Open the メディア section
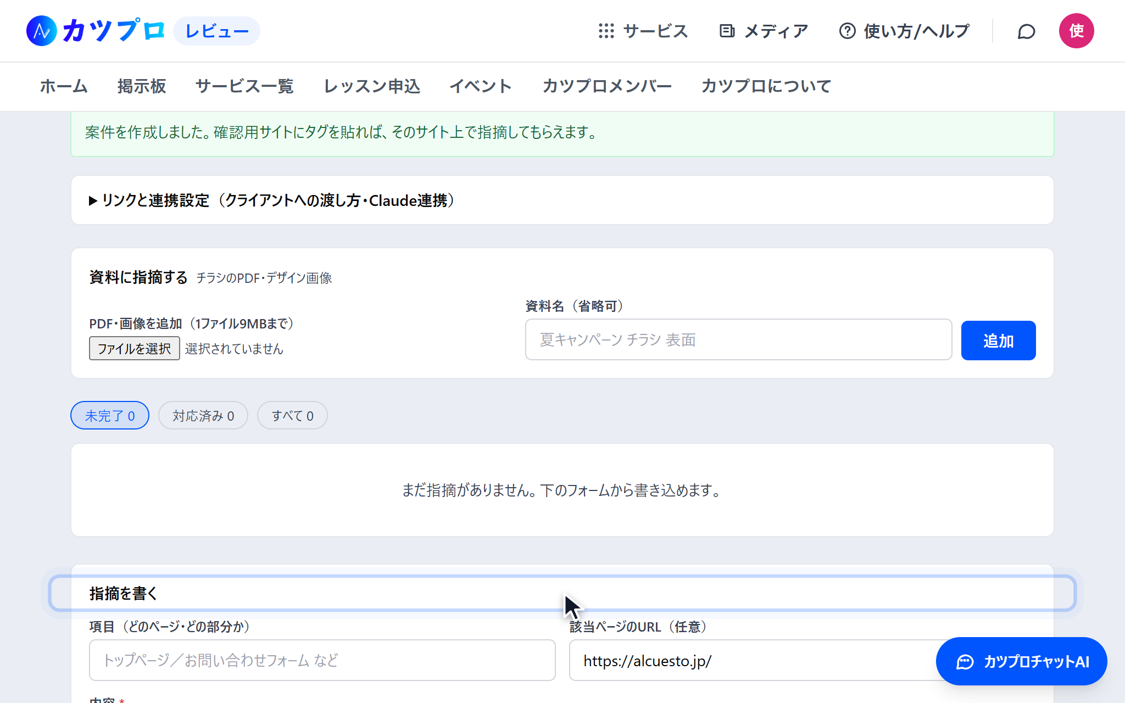 (764, 31)
